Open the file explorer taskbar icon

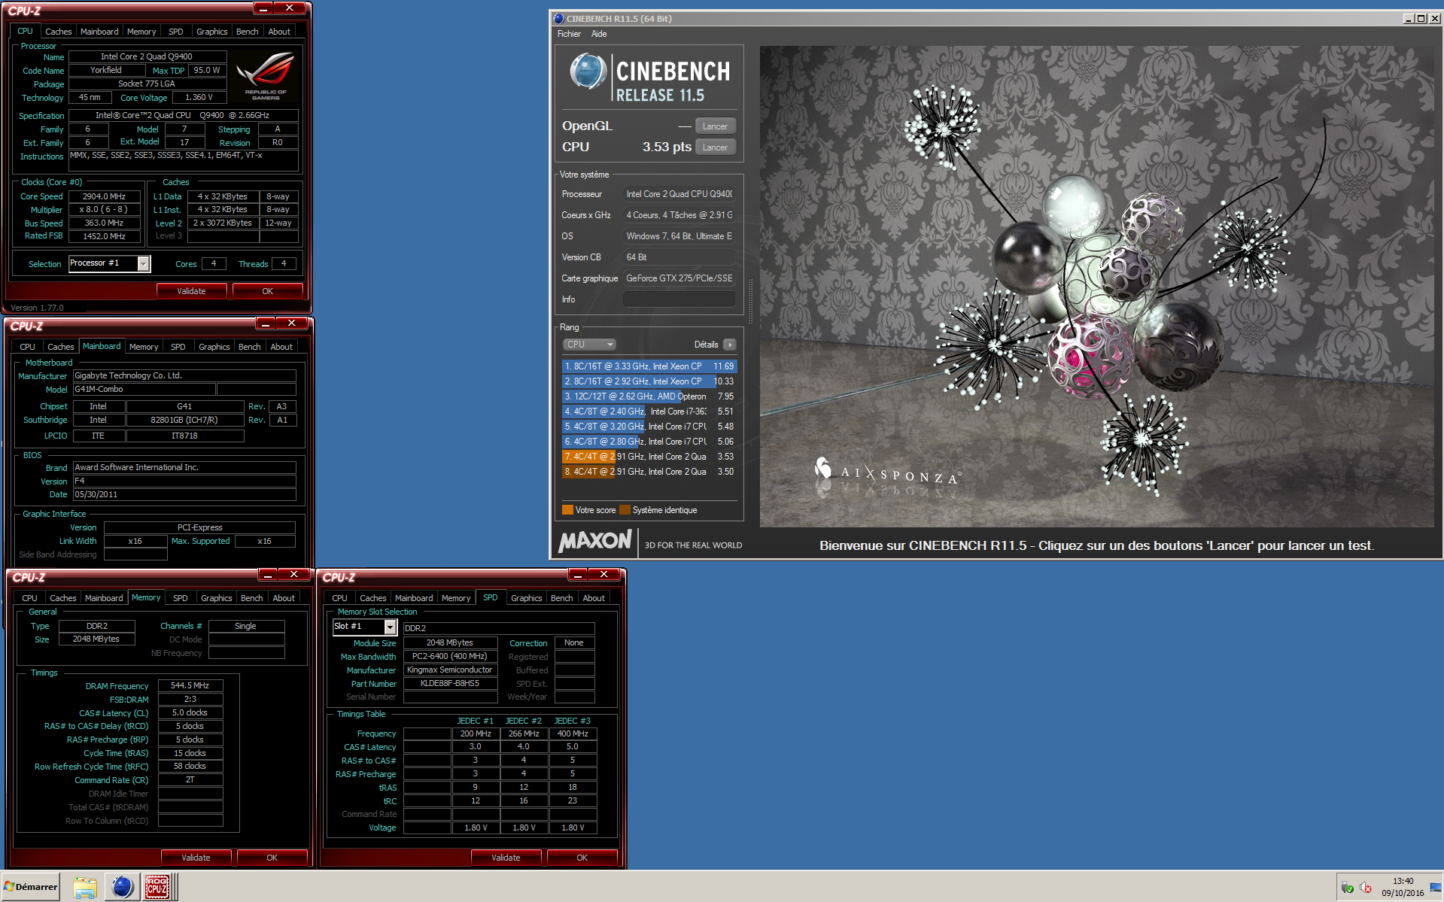(x=85, y=887)
